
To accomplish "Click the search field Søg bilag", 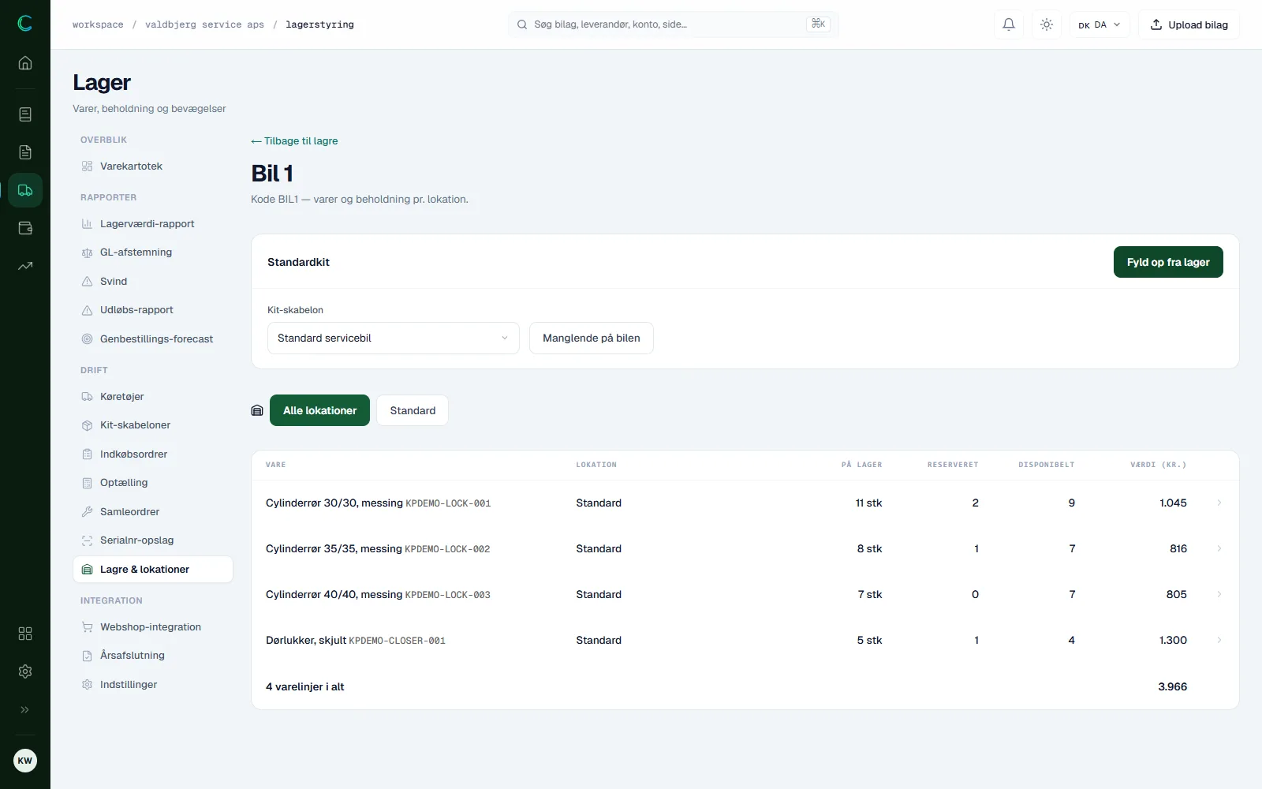I will point(673,24).
